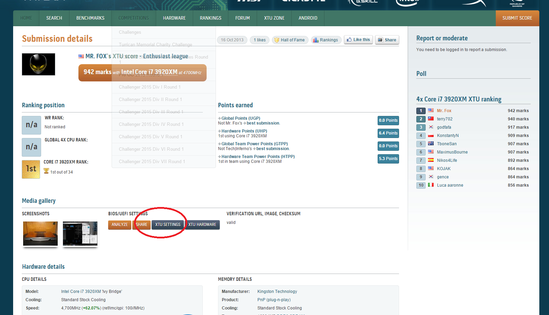Open PnP (plug-n-play) product link

pos(274,300)
